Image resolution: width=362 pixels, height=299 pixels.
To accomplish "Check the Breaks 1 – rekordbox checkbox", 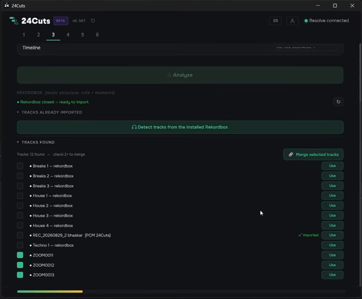I will tap(20, 166).
